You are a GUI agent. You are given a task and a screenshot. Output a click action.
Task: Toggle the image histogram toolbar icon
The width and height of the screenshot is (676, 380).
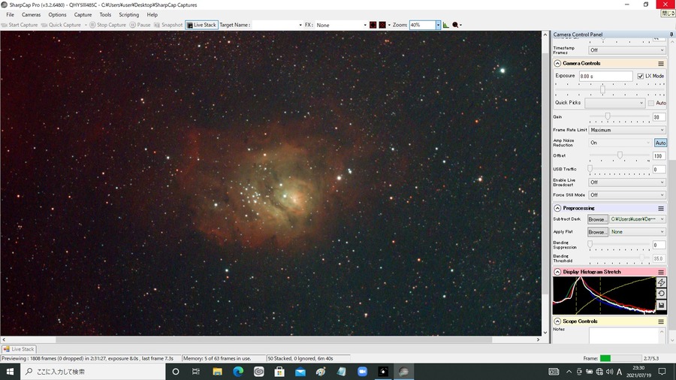445,25
